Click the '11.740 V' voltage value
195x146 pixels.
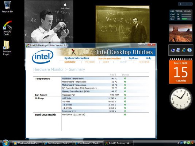coord(112,98)
